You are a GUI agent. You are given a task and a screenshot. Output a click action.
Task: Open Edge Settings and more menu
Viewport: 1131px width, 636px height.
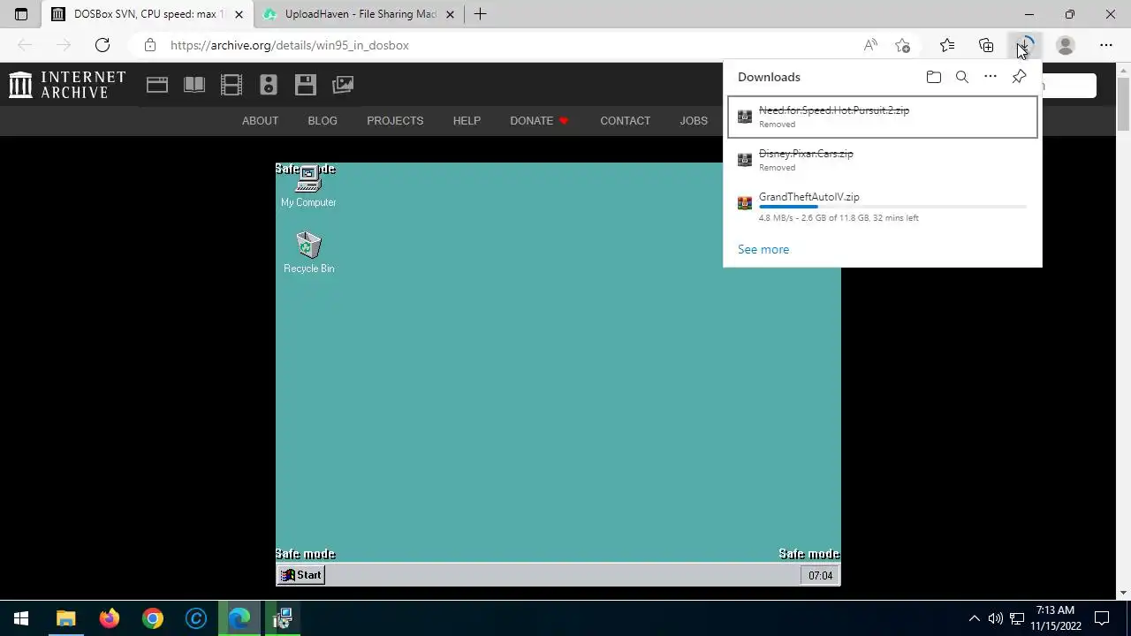[1106, 45]
